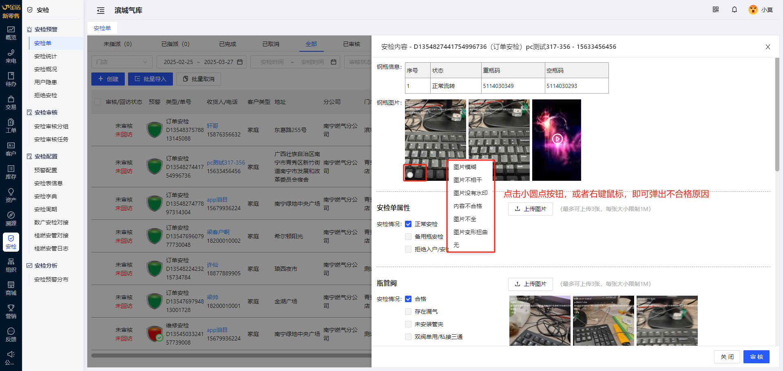Viewport: 783px width, 371px height.
Task: Open 库存 in the left sidebar
Action: pos(11,172)
